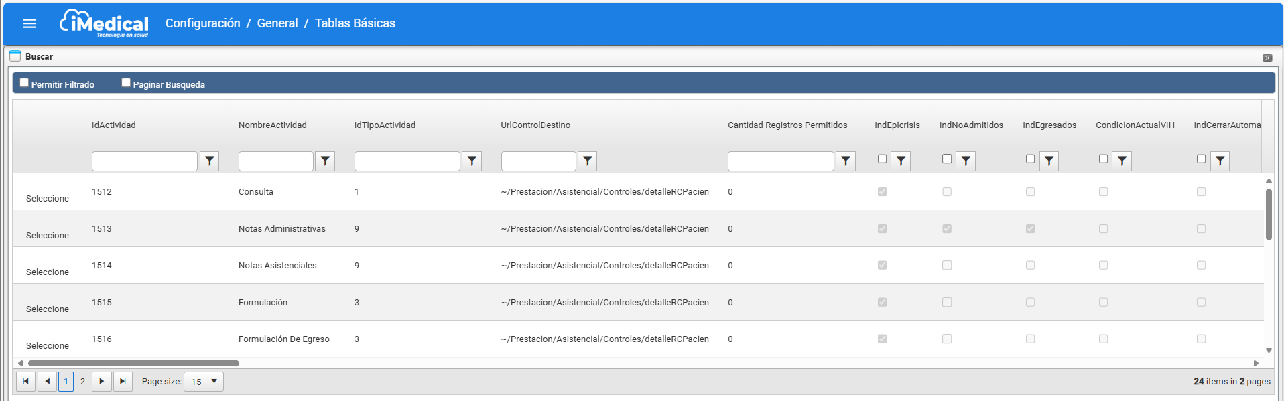Go to page 2 of results
The width and height of the screenshot is (1284, 401).
click(82, 381)
